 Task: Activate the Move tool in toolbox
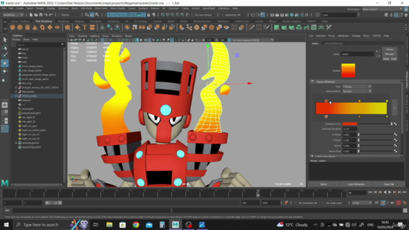4,63
